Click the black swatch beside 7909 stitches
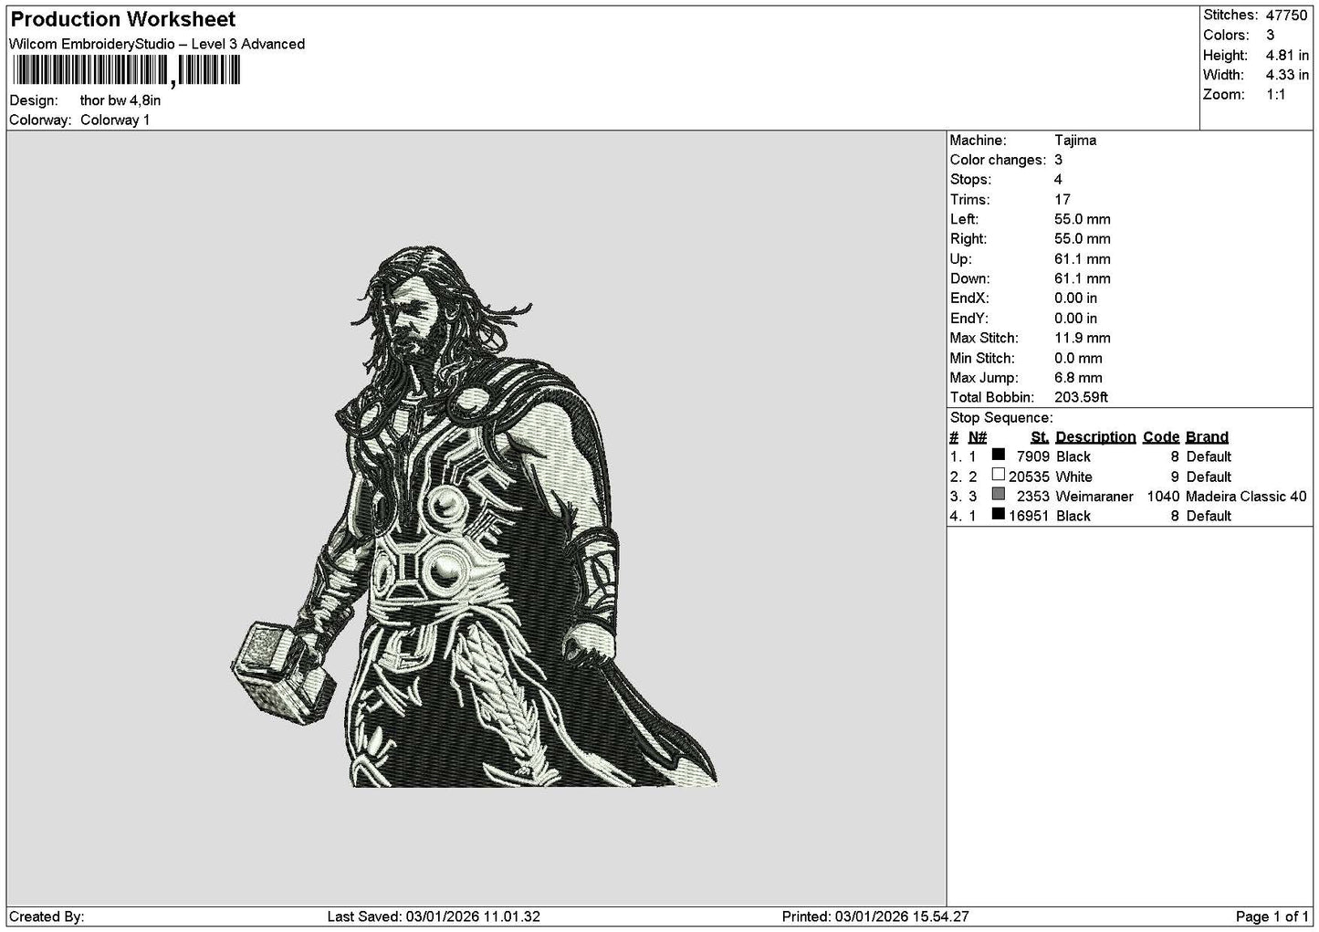 [x=998, y=455]
